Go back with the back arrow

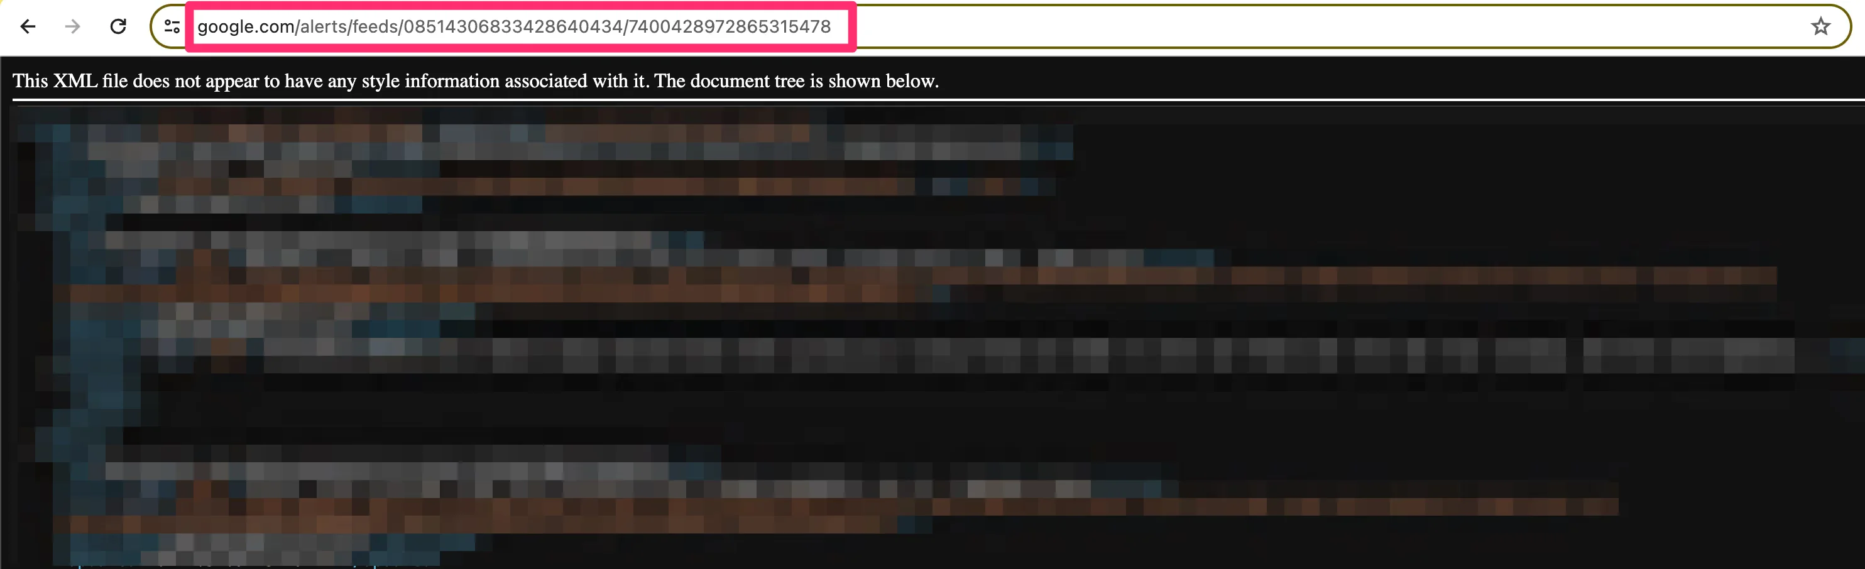click(28, 27)
